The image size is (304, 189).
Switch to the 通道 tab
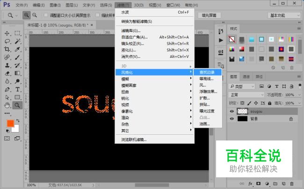(246, 77)
